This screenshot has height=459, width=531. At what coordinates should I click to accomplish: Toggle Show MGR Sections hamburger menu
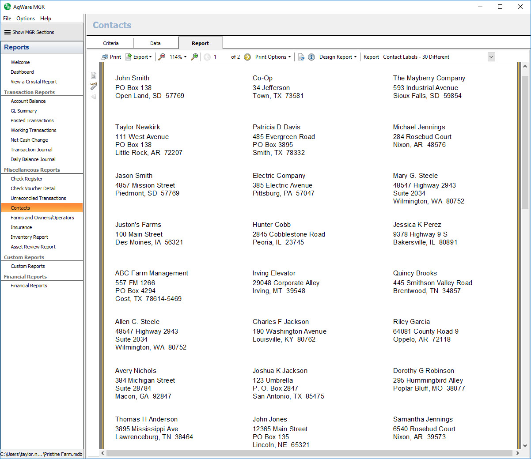pyautogui.click(x=8, y=32)
